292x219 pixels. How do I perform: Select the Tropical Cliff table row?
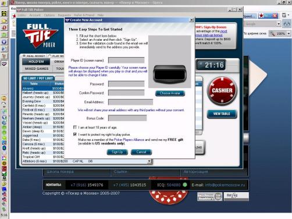click(x=43, y=157)
